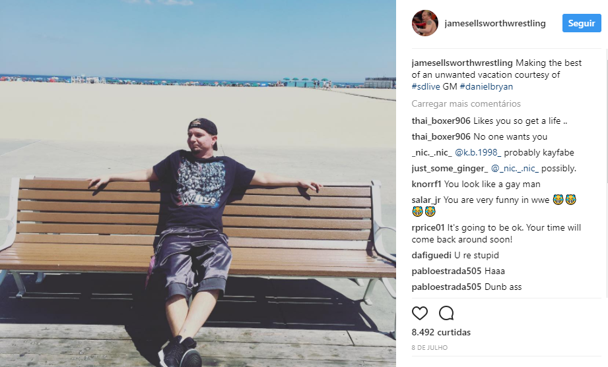
Task: Open the @k.b.1998_ mention
Action: click(x=478, y=152)
